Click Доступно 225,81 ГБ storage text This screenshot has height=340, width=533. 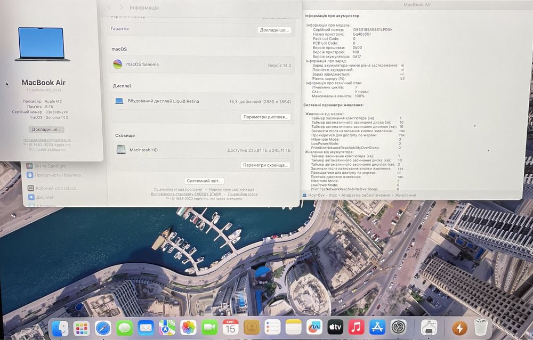[259, 150]
